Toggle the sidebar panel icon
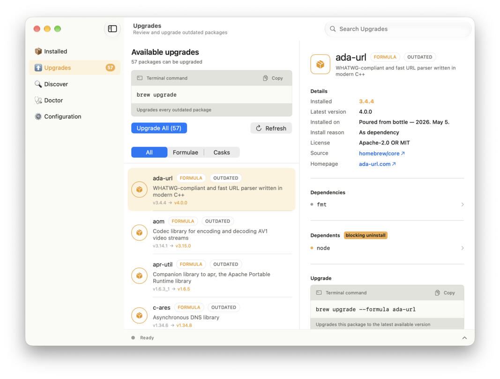Screen dimensions: 500x379 click(x=112, y=29)
